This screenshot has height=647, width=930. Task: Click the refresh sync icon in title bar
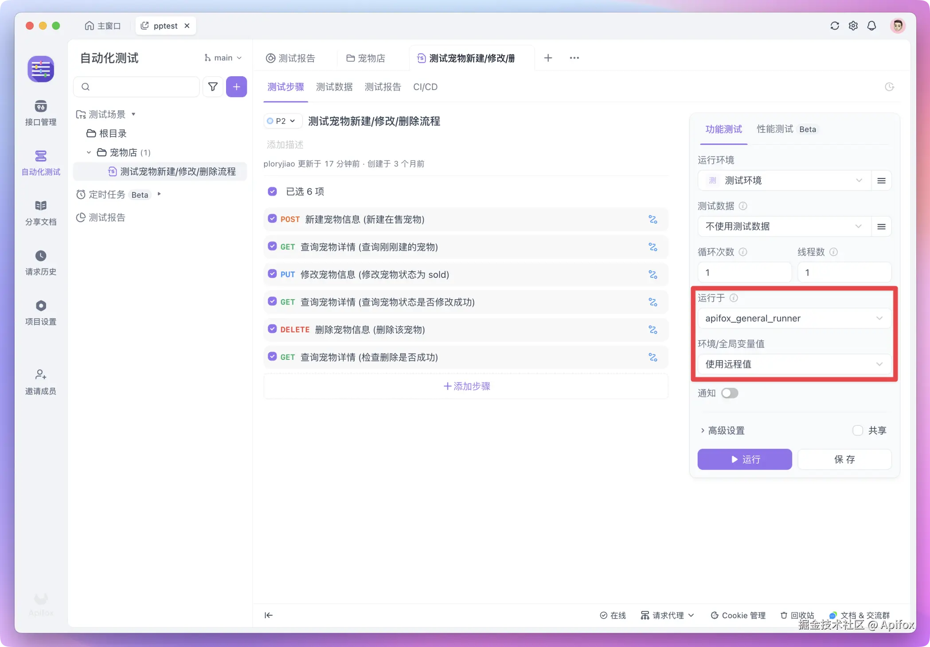click(x=834, y=26)
